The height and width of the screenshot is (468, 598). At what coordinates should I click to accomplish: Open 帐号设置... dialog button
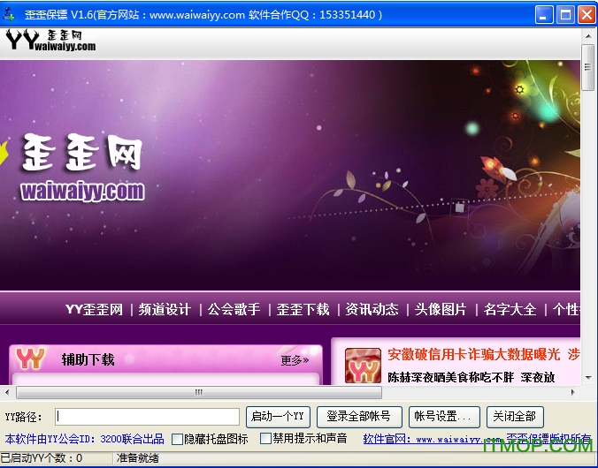click(447, 417)
